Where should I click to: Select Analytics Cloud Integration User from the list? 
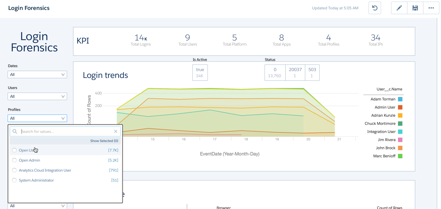click(14, 170)
